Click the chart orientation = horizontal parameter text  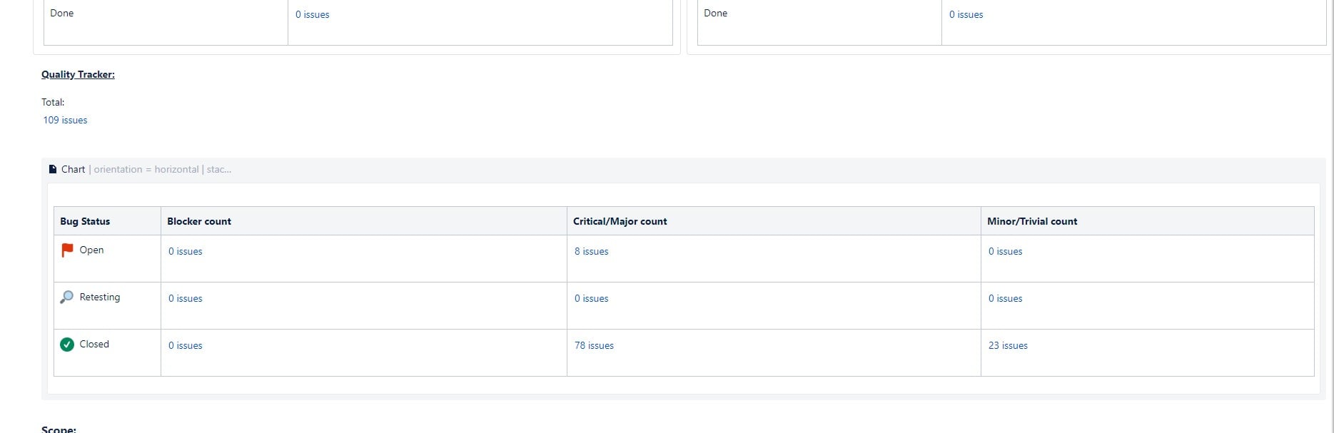coord(146,169)
